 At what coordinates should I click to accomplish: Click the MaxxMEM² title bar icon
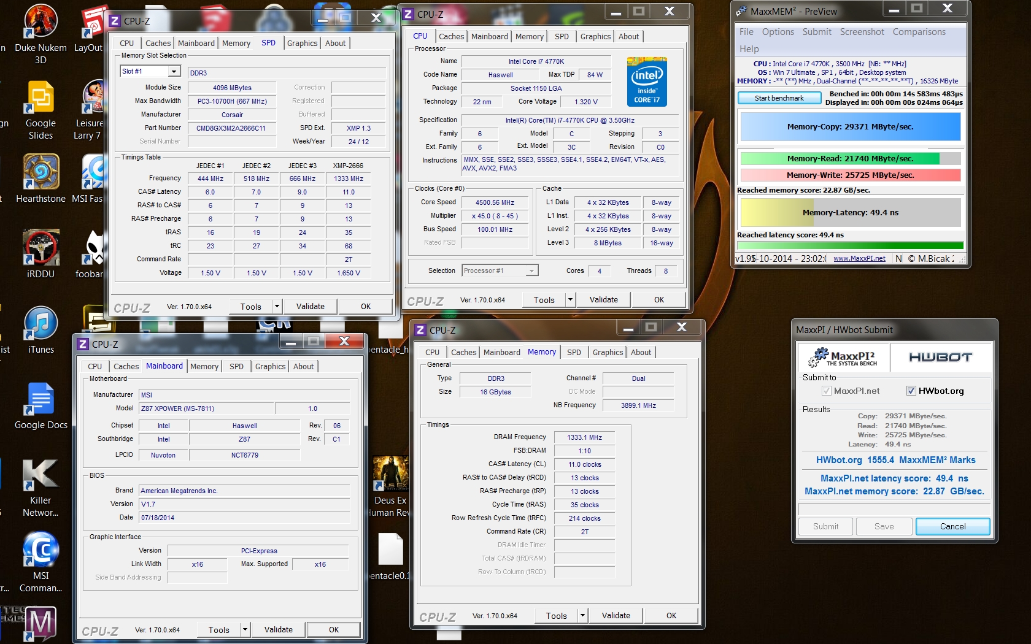coord(741,11)
